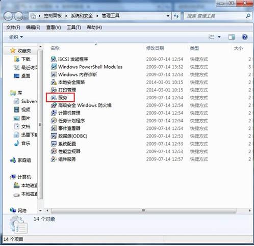Select Windows PowerShell Modules icon
Screen dimensions: 254x246
(54, 67)
